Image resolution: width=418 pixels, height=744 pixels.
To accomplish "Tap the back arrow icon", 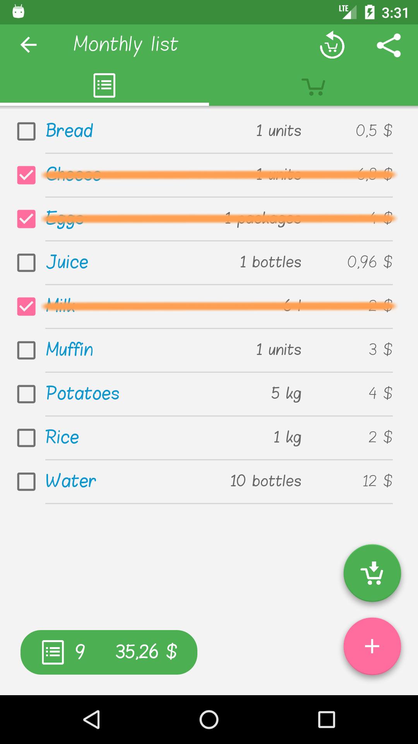I will tap(29, 45).
